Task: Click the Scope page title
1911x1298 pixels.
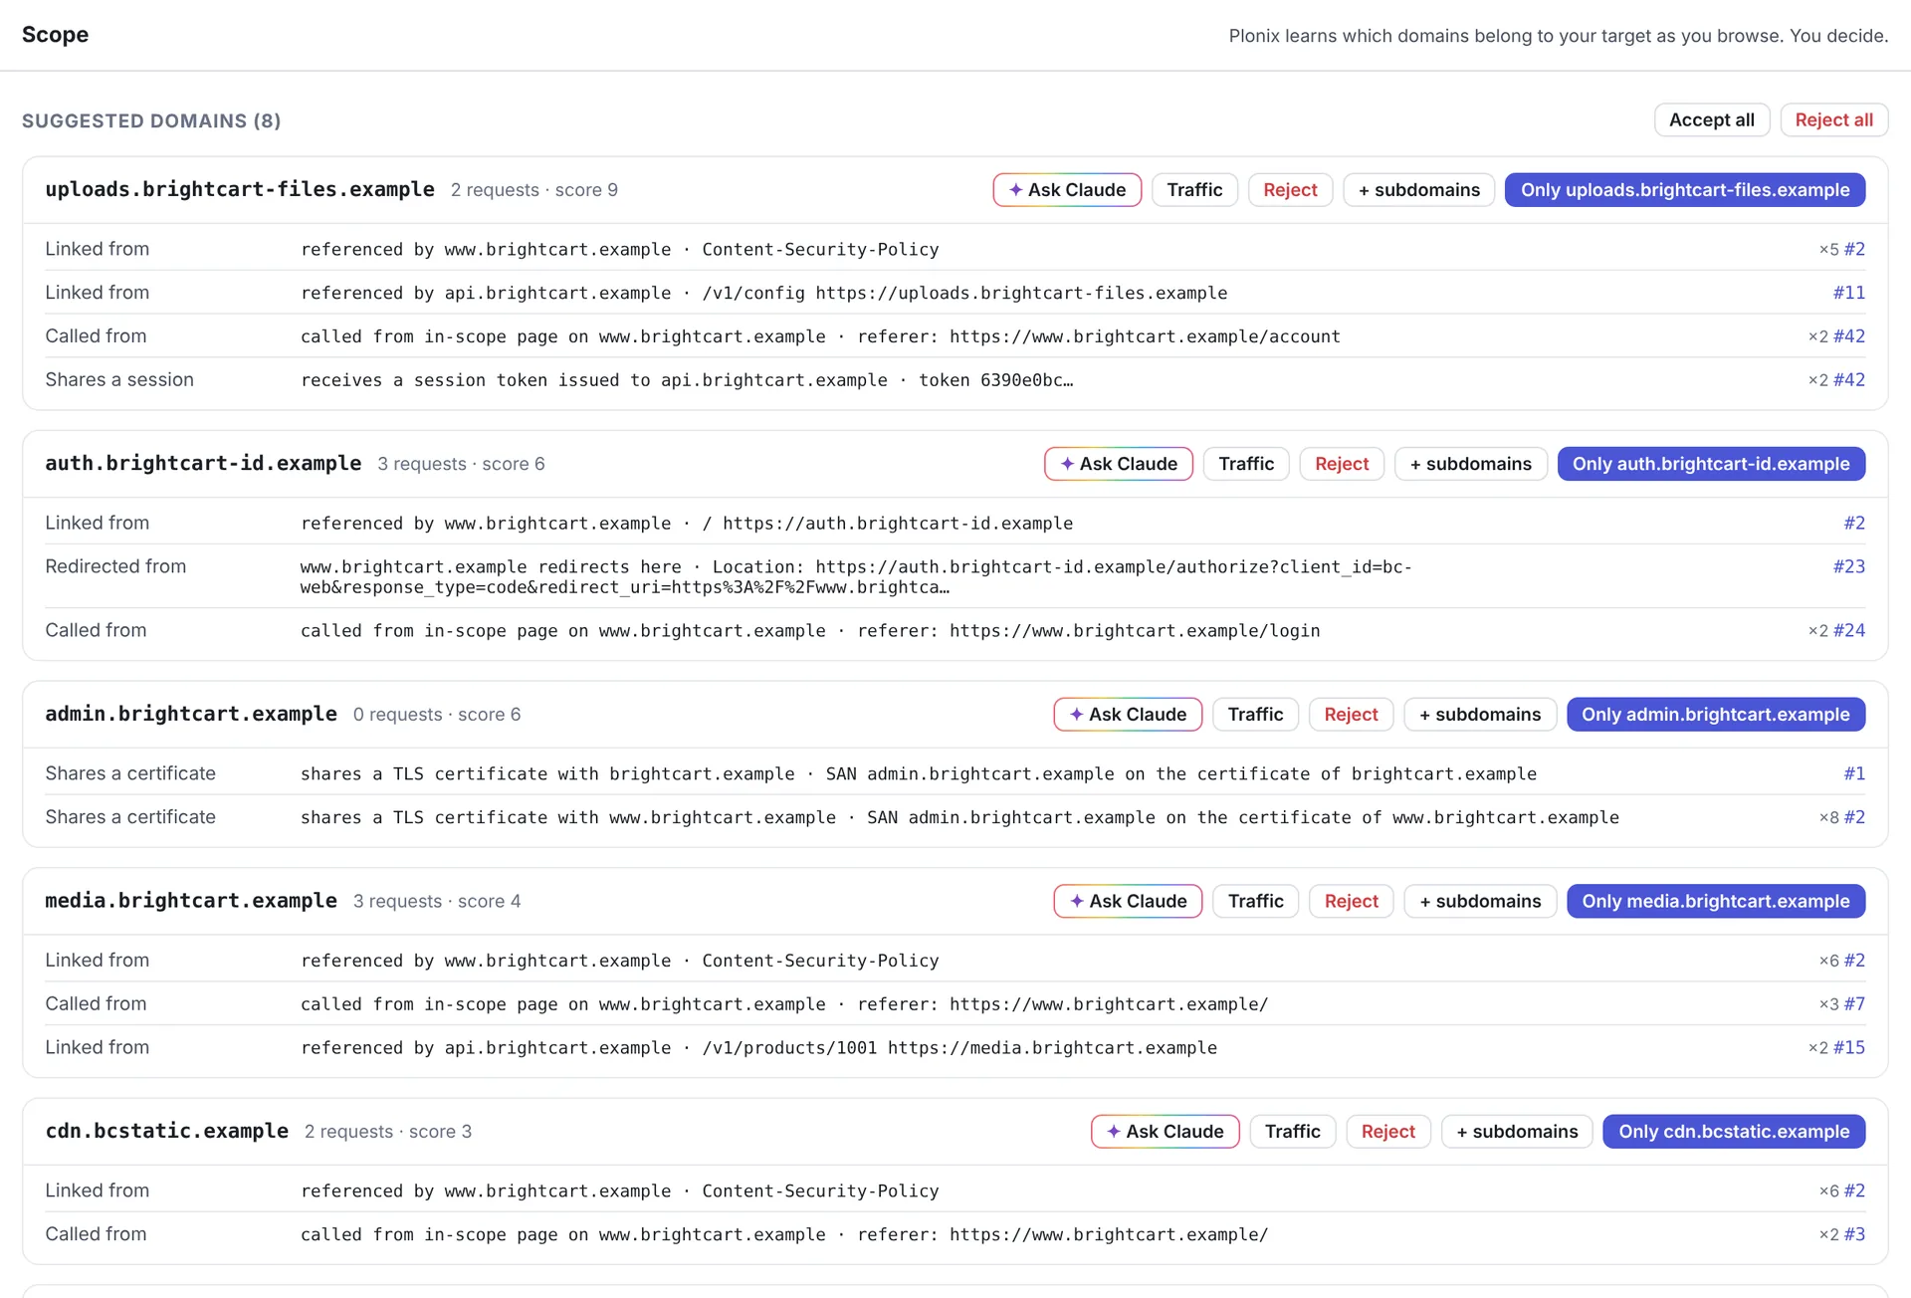Action: (x=55, y=35)
